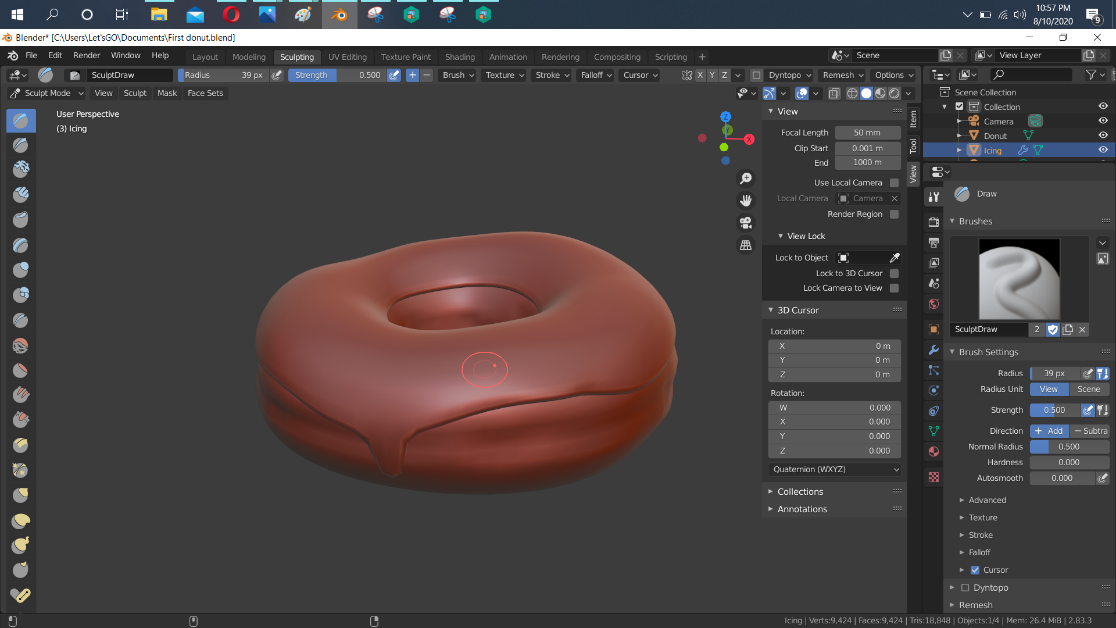The height and width of the screenshot is (628, 1116).
Task: Open the Remesh dropdown in header
Action: coord(843,75)
